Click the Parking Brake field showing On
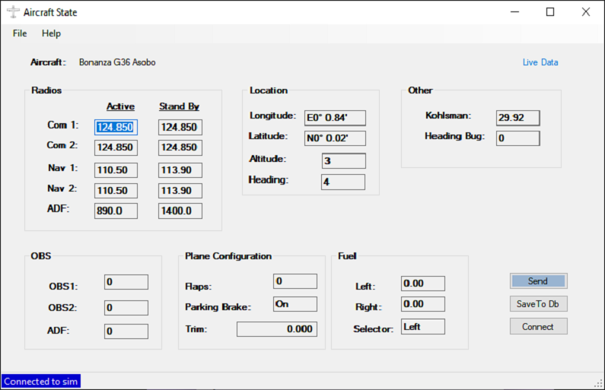The image size is (605, 390). point(295,303)
